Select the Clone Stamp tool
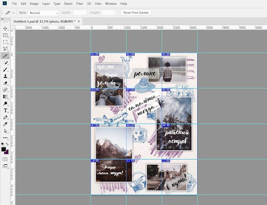Viewport: 267px width, 205px height. (x=5, y=76)
